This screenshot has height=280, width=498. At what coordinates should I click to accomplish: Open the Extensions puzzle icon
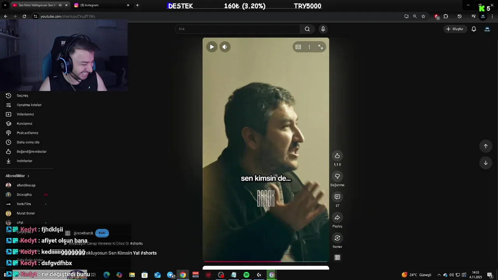(446, 16)
